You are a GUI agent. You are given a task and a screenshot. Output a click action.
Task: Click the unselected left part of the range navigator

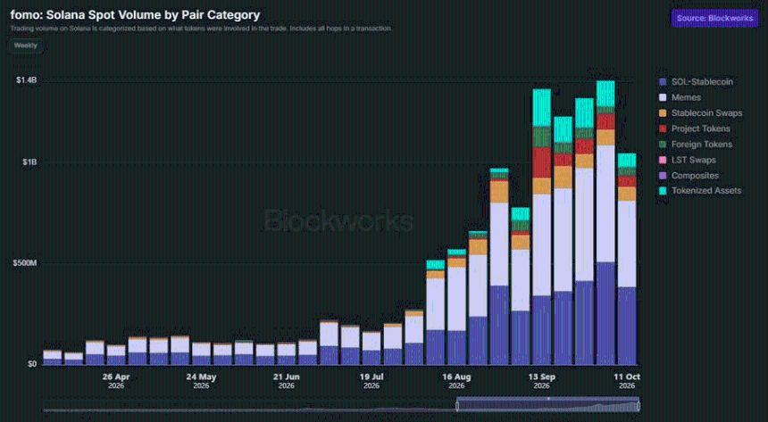(249, 406)
